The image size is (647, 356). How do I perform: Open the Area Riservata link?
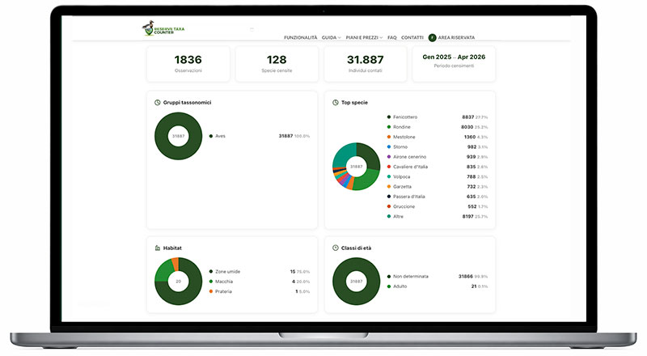456,37
